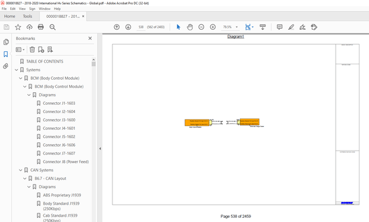Click the page number input field
The width and height of the screenshot is (369, 222).
141,27
